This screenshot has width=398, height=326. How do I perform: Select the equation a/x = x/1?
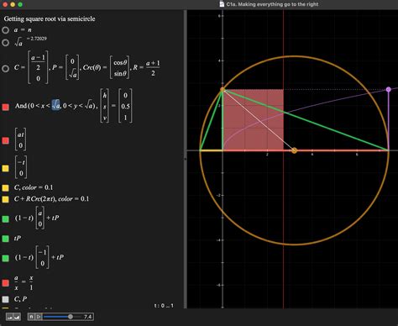[24, 283]
